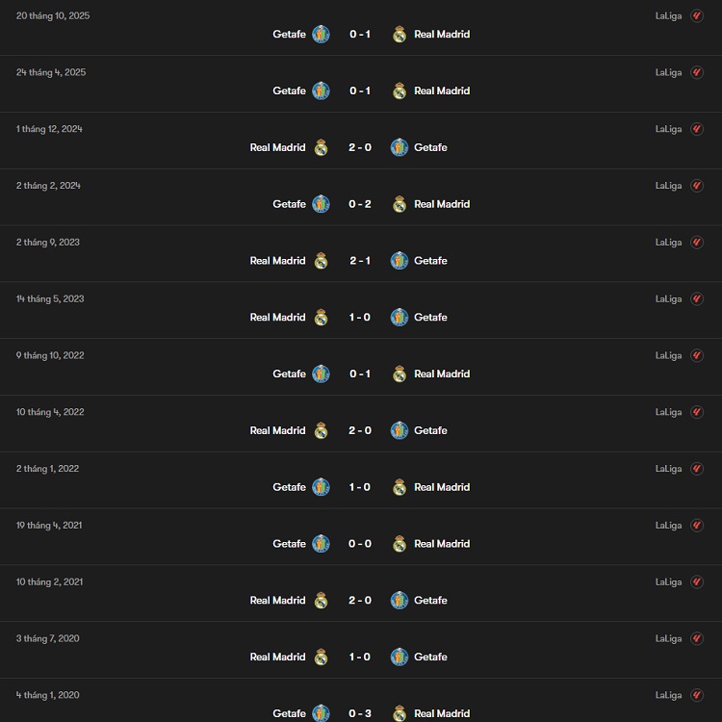The image size is (722, 722).
Task: Click Getafe crest in 9 tháng 10, 2022 match
Action: click(321, 374)
